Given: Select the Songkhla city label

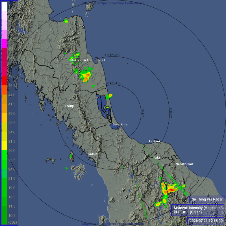Looking at the screenshot, I should tap(120, 124).
